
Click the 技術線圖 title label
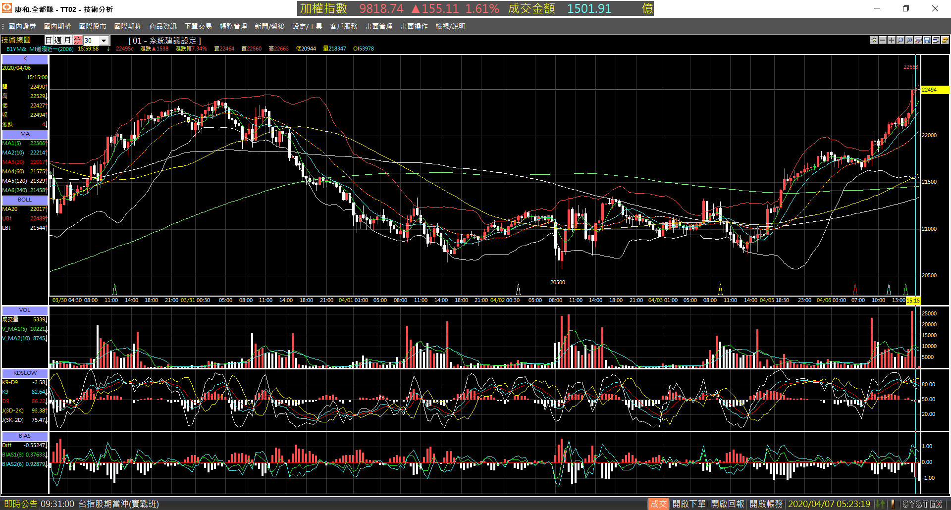click(x=16, y=40)
